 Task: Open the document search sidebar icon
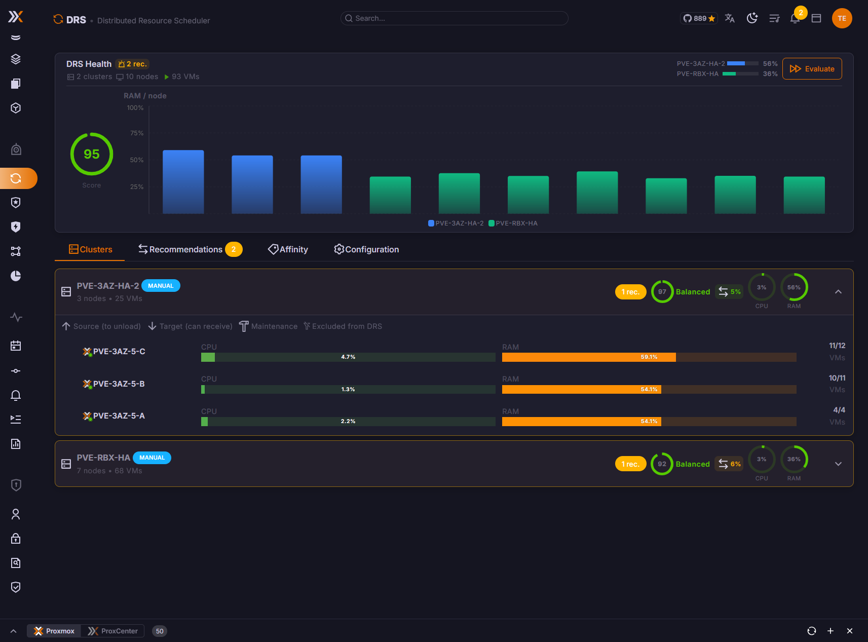tap(16, 563)
